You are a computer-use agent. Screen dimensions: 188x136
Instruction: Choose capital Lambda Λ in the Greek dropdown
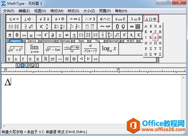(x=155, y=37)
